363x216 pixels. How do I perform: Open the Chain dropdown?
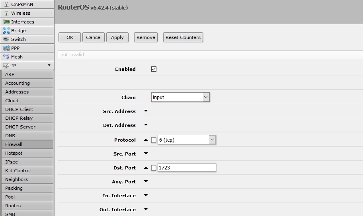[x=180, y=97]
